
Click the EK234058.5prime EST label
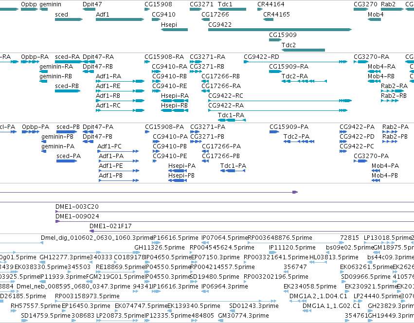pyautogui.click(x=310, y=287)
